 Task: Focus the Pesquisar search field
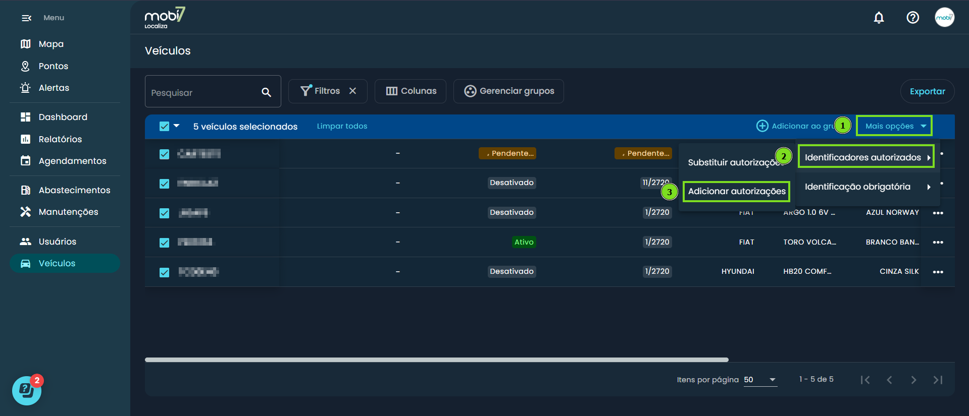pos(213,91)
